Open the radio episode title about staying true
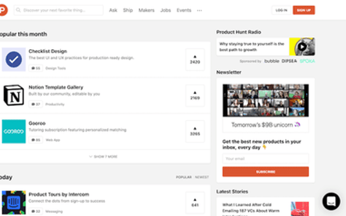Viewport: 346px width, 216px height. 251,47
